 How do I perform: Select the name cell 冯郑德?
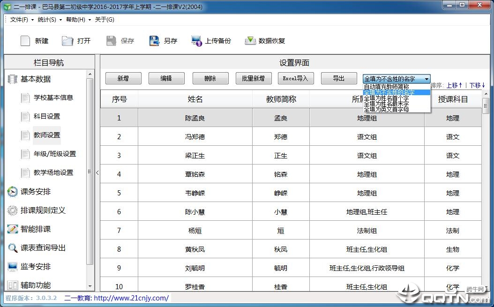click(x=195, y=137)
